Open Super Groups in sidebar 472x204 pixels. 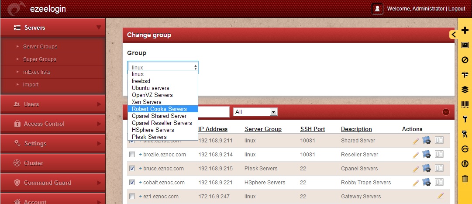(40, 59)
